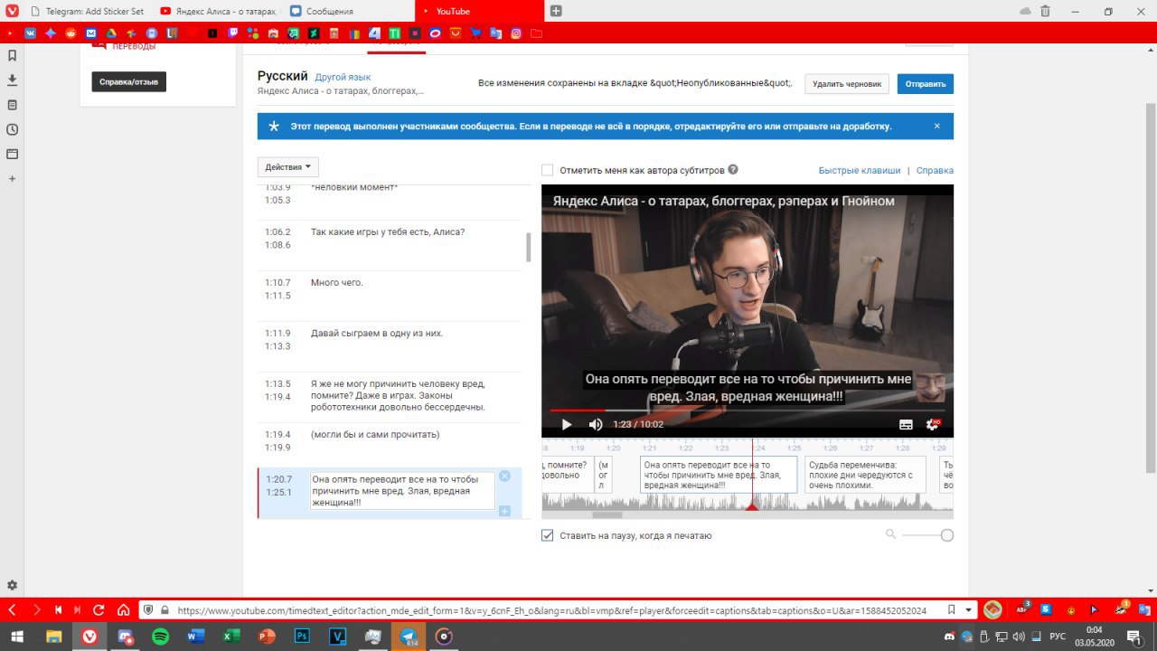The height and width of the screenshot is (651, 1157).
Task: Select timeline caption 'Судьба переменчива'
Action: (864, 474)
